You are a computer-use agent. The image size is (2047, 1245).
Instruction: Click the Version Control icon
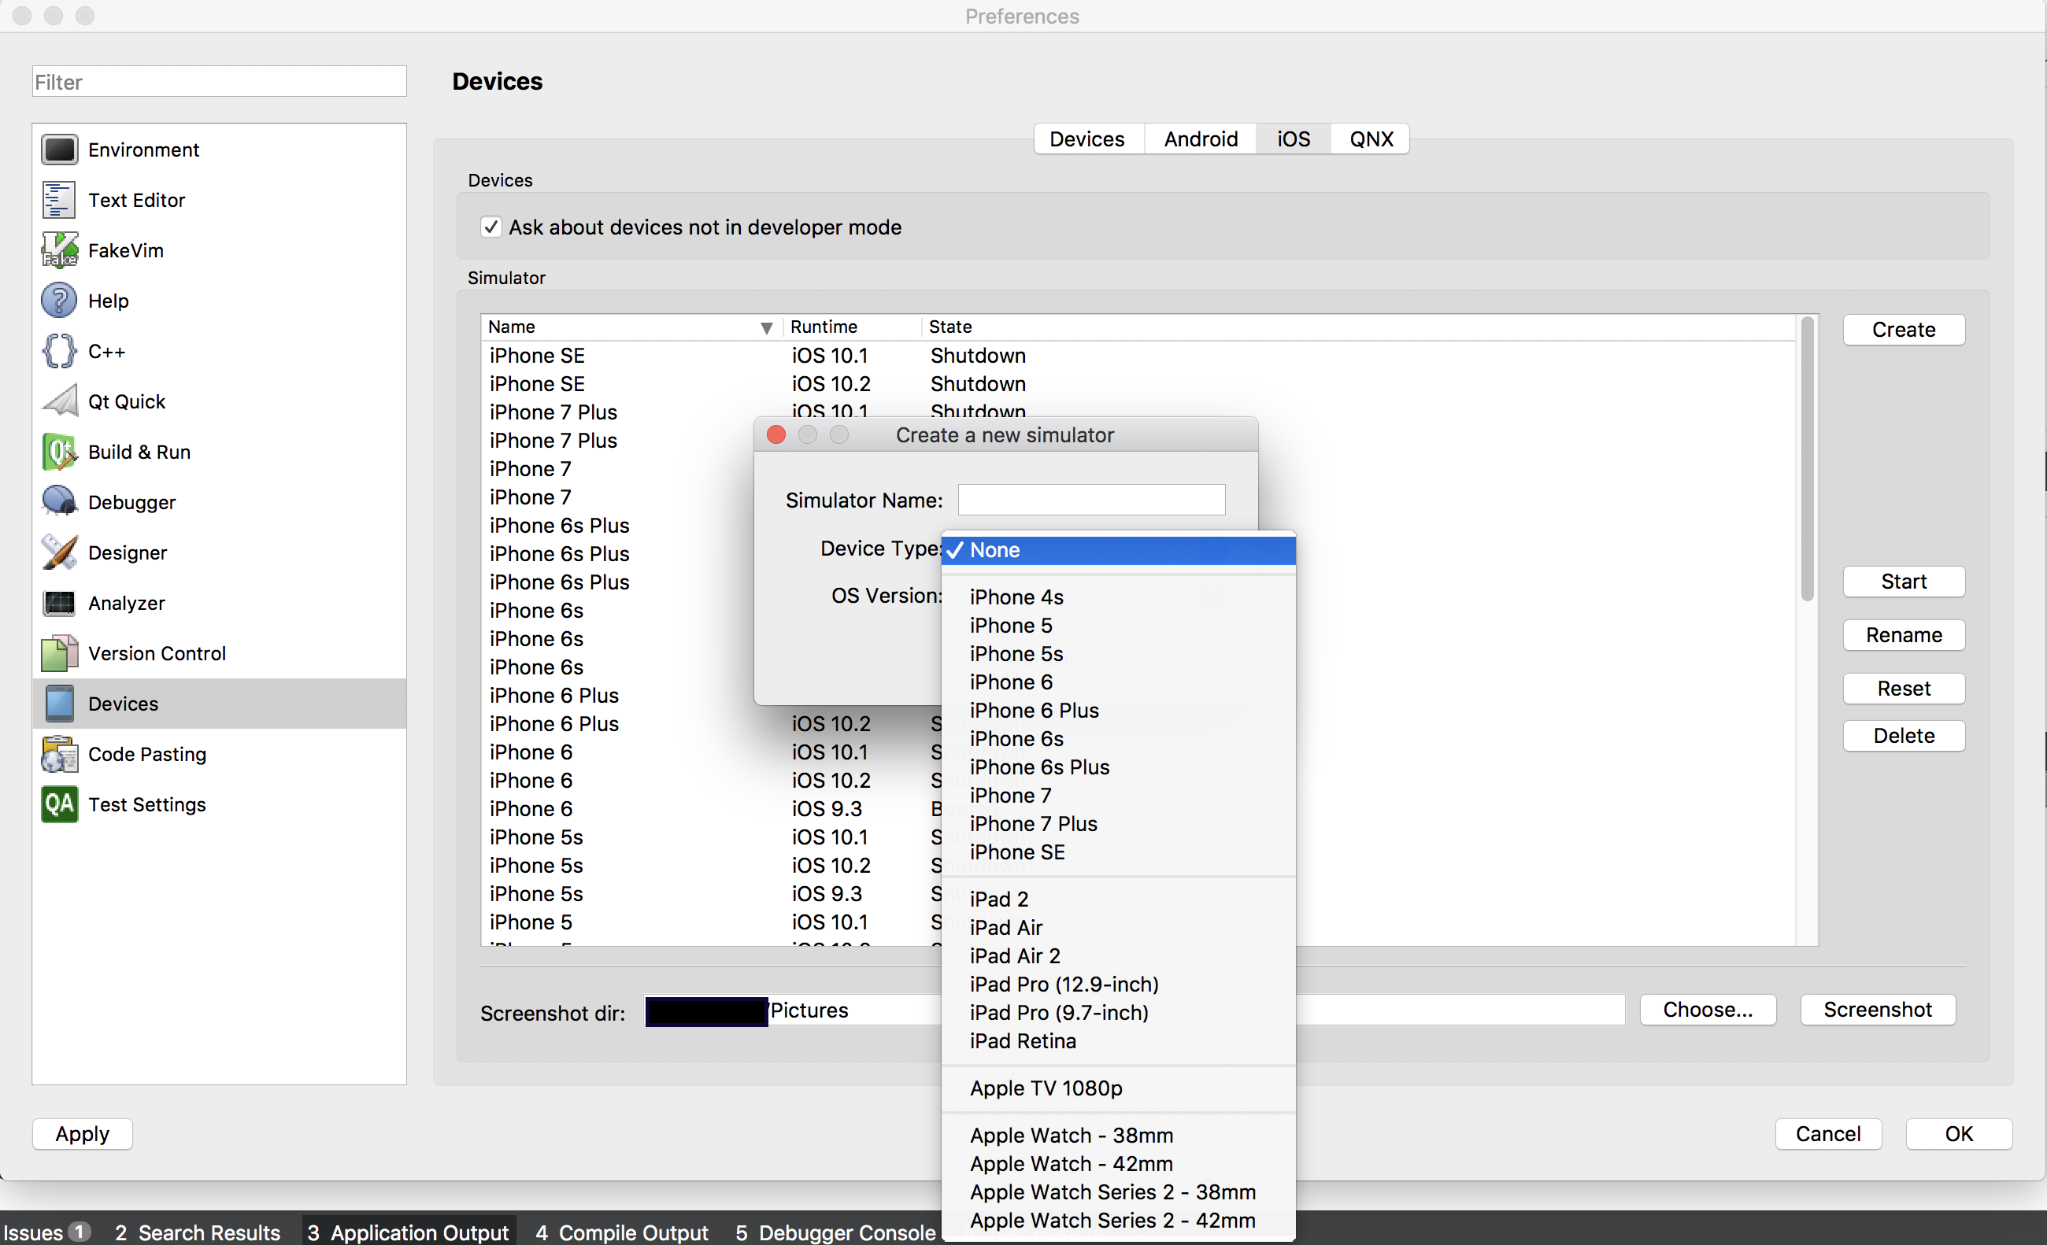[59, 653]
